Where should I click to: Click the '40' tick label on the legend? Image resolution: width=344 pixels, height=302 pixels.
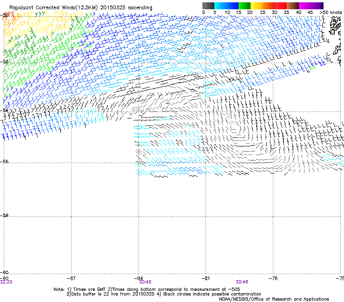pos(298,13)
